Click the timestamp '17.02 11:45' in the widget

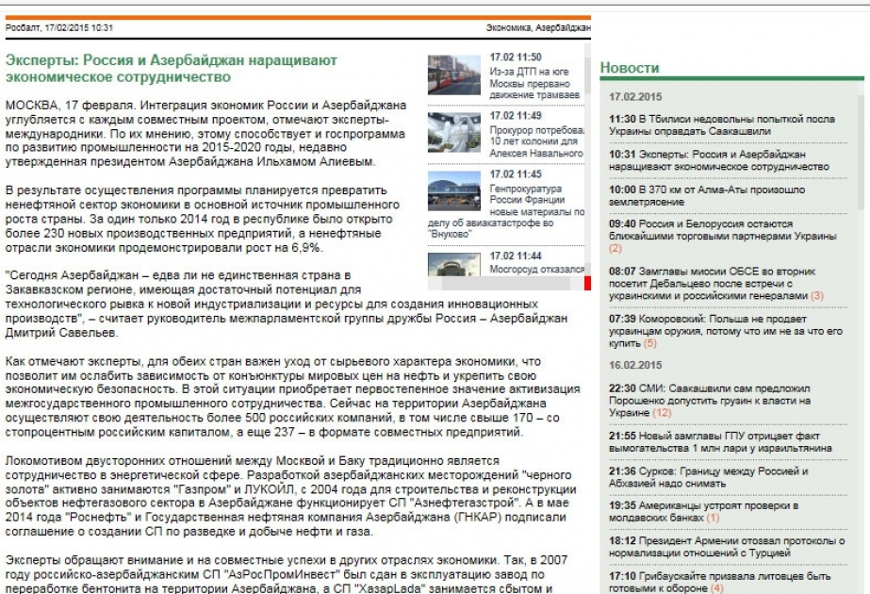(516, 174)
